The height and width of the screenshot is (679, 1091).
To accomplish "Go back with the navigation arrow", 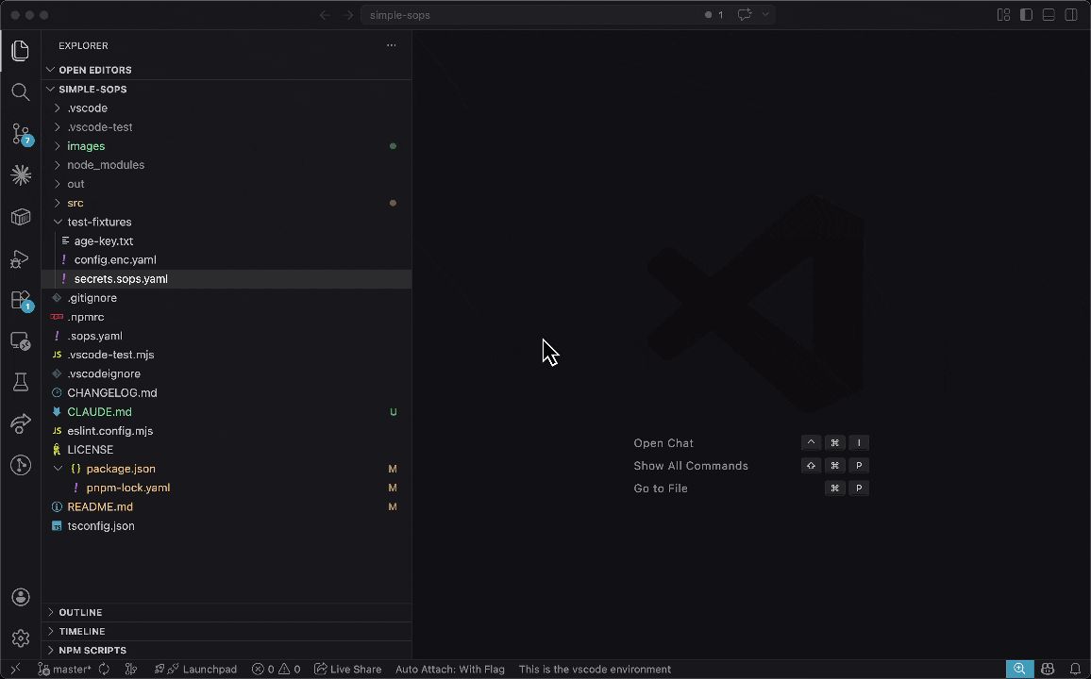I will (x=325, y=14).
